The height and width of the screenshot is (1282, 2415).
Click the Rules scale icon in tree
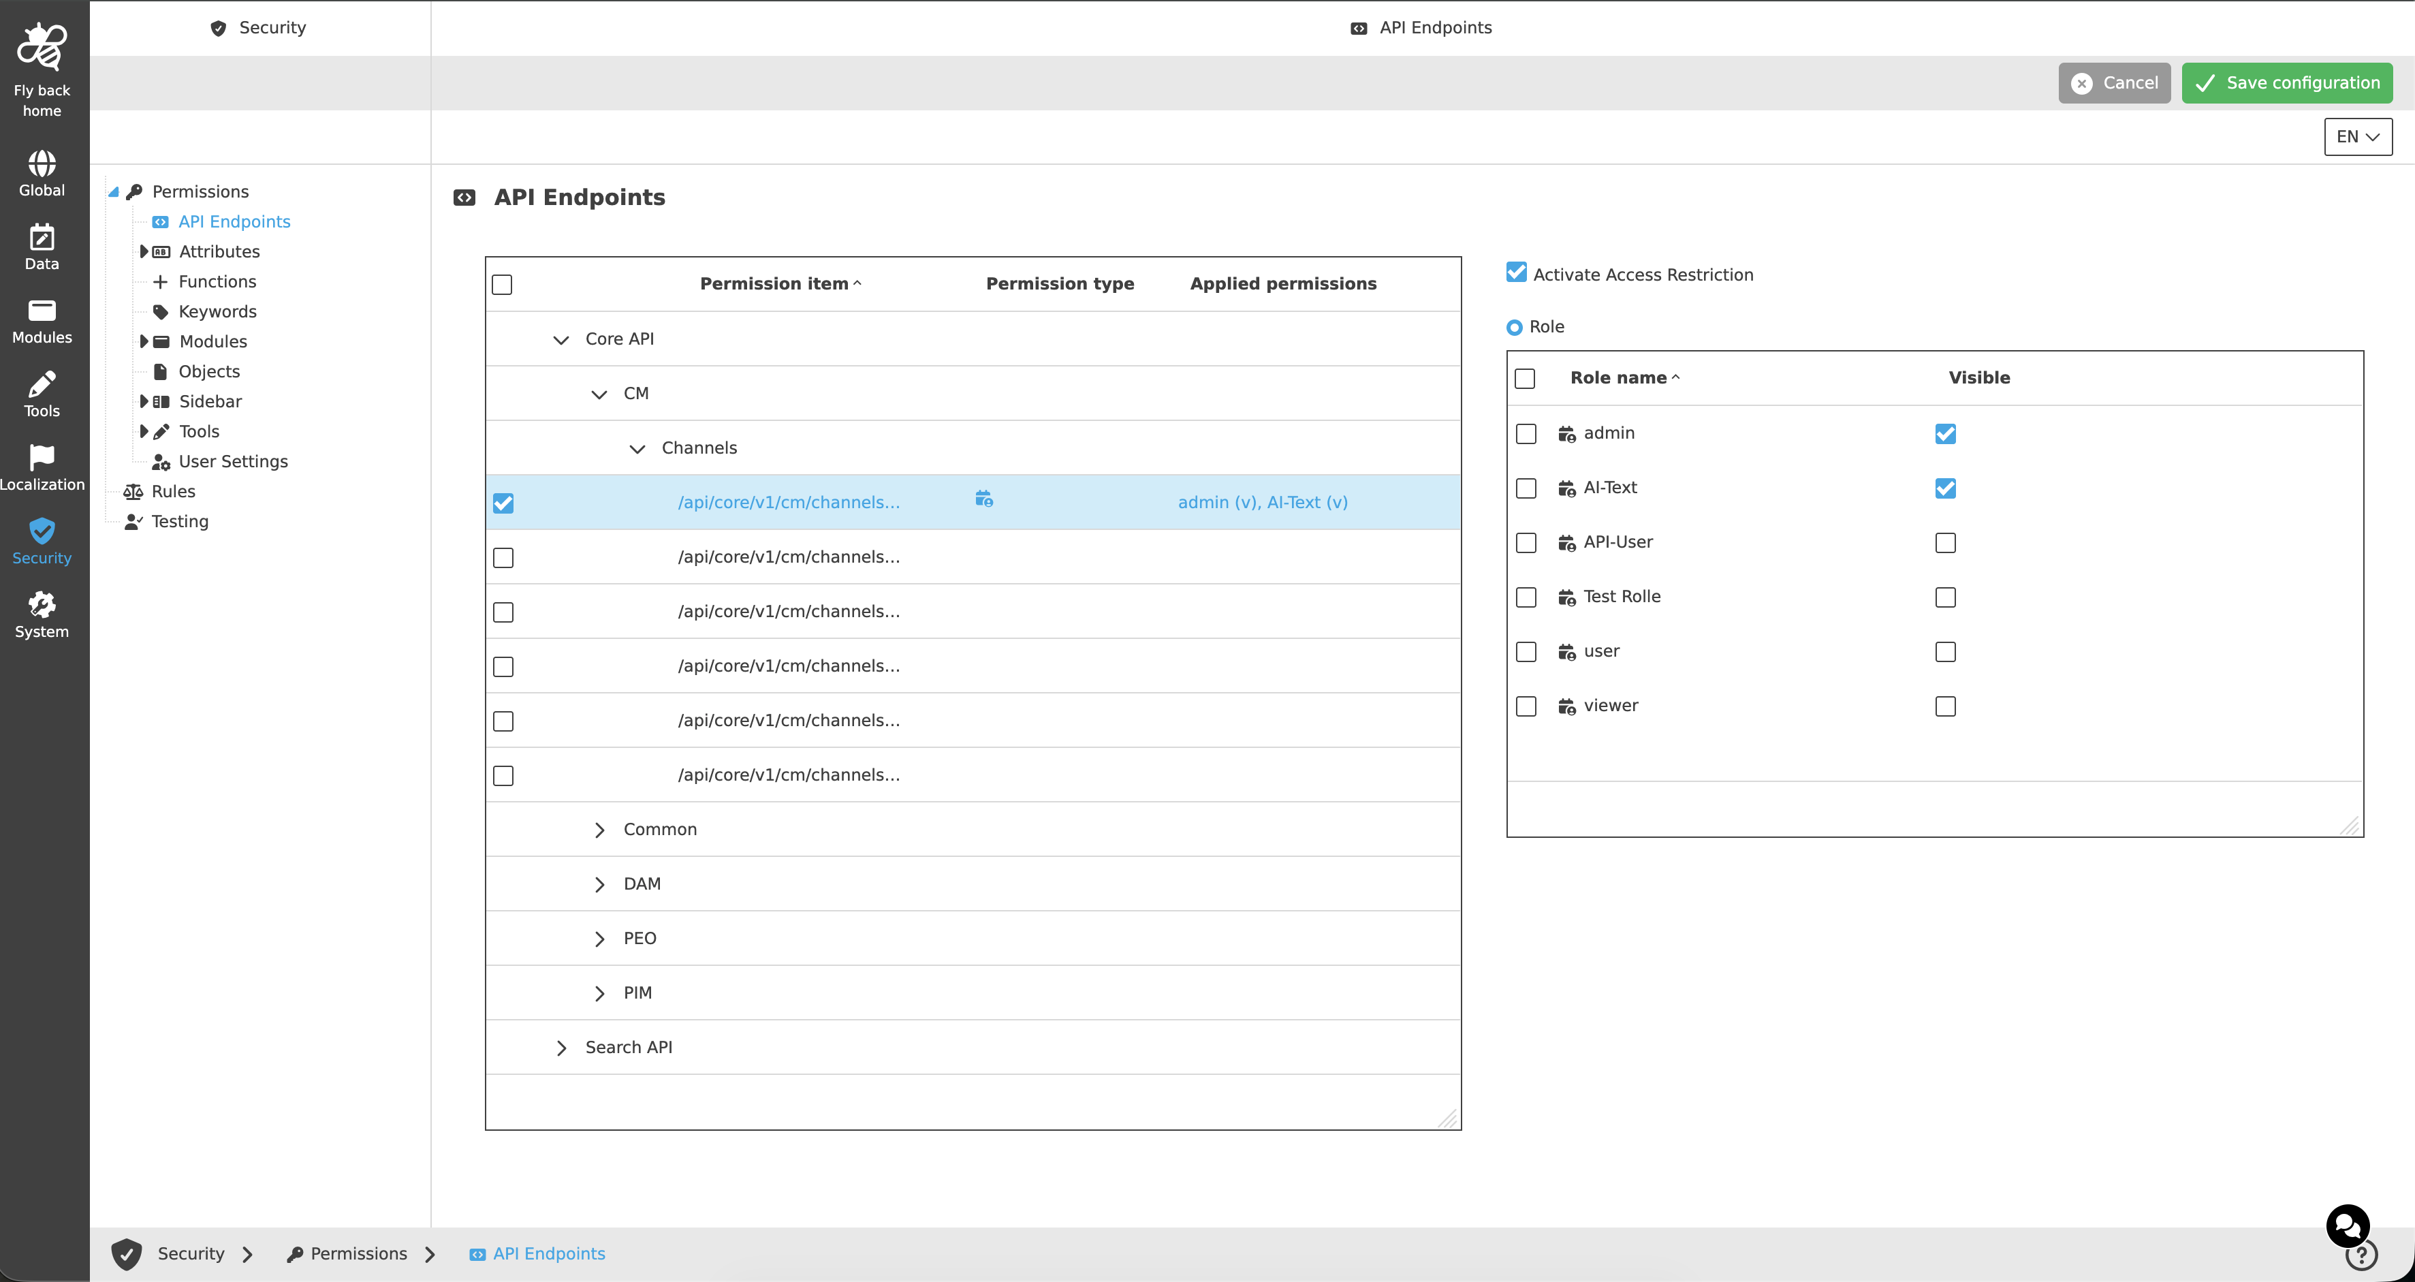click(x=133, y=491)
